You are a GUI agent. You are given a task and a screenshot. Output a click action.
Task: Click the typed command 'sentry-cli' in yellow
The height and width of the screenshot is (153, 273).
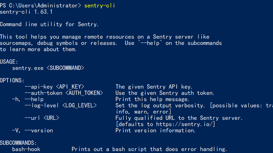[100, 6]
